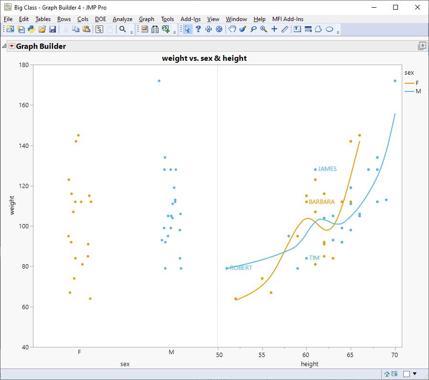The image size is (429, 380).
Task: Click the Cut scissors icon
Action: coord(65,29)
